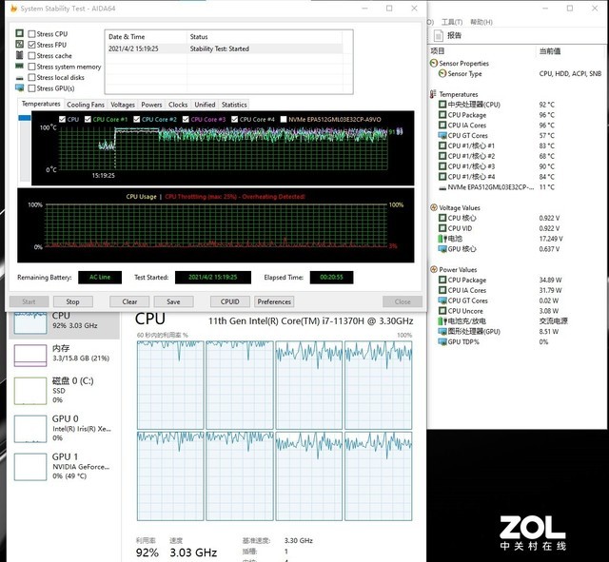Switch to the Powers tab

151,105
